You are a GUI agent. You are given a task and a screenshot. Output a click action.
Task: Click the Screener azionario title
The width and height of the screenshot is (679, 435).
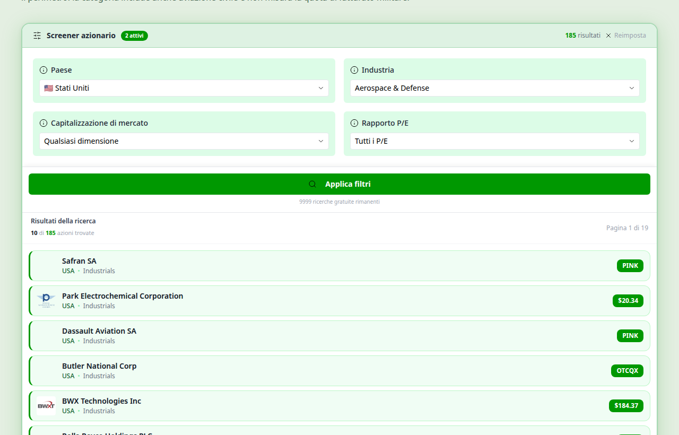click(81, 36)
